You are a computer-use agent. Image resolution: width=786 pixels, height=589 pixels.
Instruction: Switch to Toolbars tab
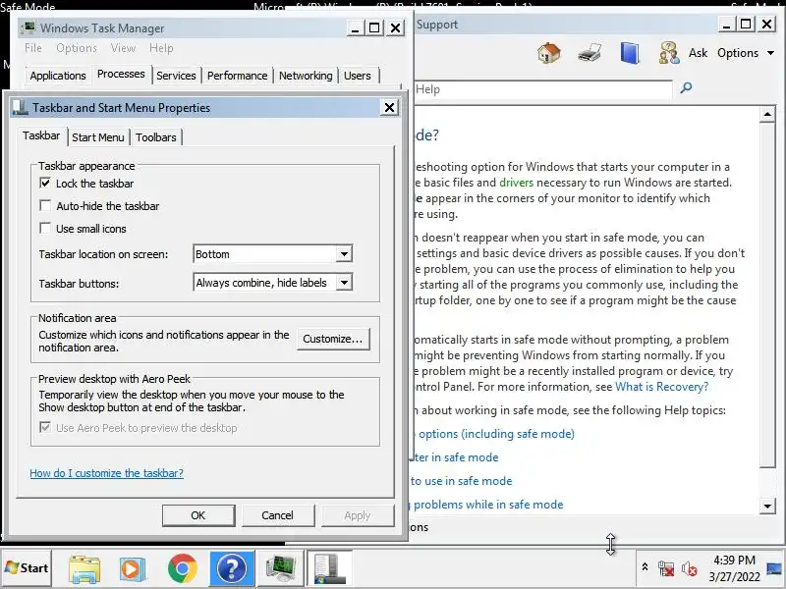[156, 137]
